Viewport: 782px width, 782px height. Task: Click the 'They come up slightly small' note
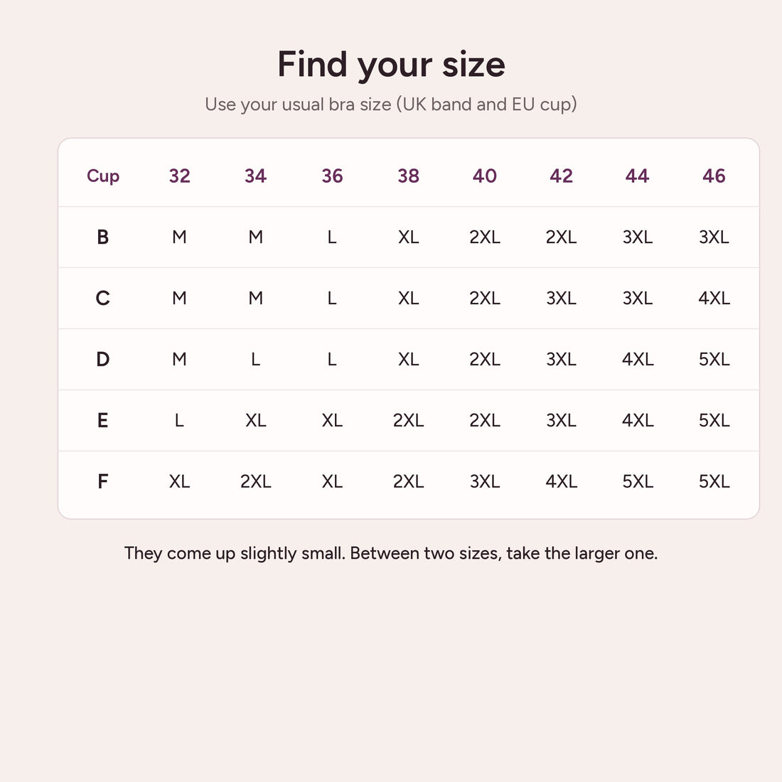pos(391,553)
